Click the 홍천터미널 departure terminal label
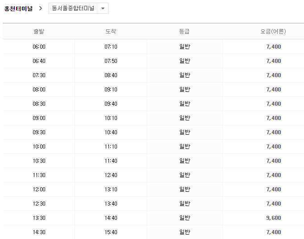The image size is (304, 239). 19,8
